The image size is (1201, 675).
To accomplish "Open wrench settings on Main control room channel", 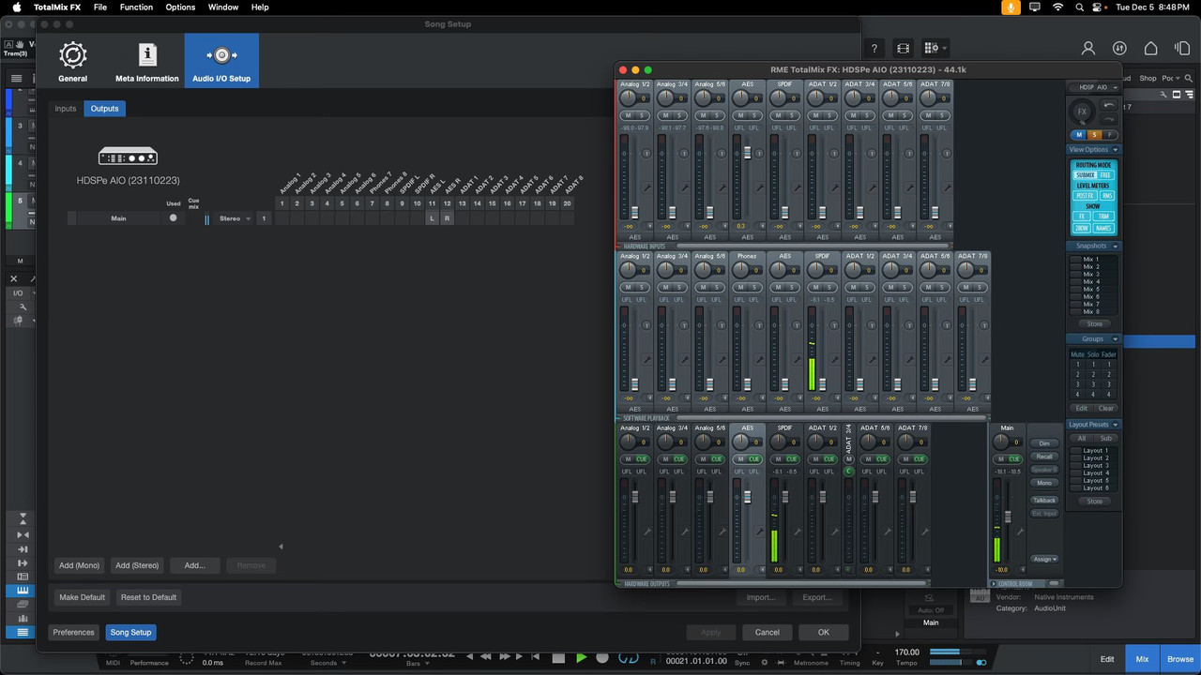I will [1020, 531].
